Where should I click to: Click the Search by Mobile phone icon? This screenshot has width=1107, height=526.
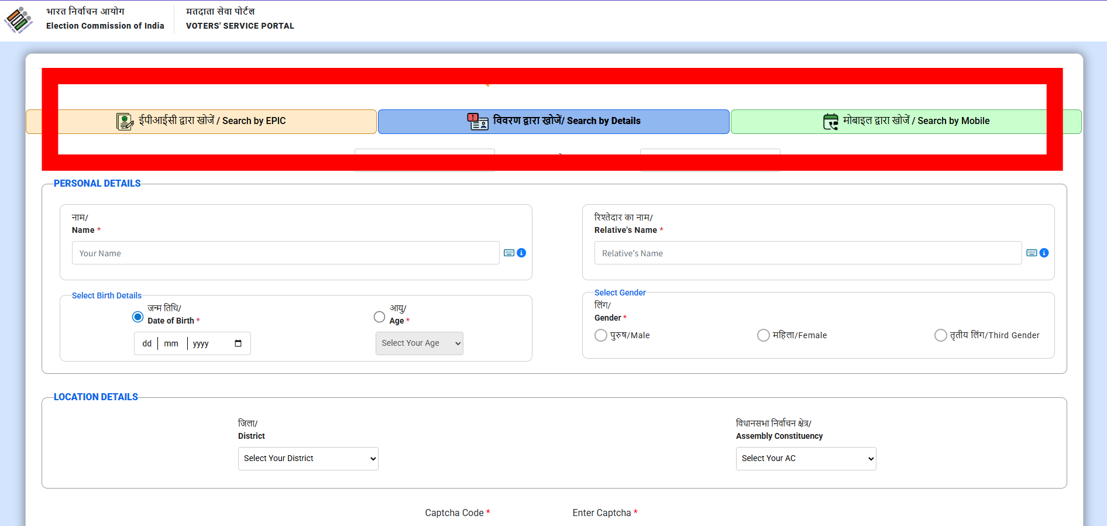click(x=830, y=121)
